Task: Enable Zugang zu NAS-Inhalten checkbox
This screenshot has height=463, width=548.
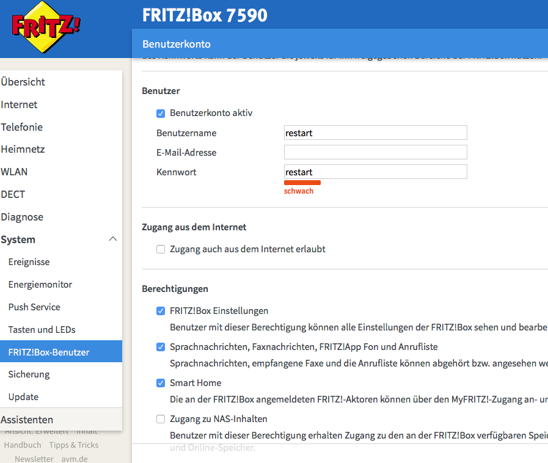Action: click(161, 419)
